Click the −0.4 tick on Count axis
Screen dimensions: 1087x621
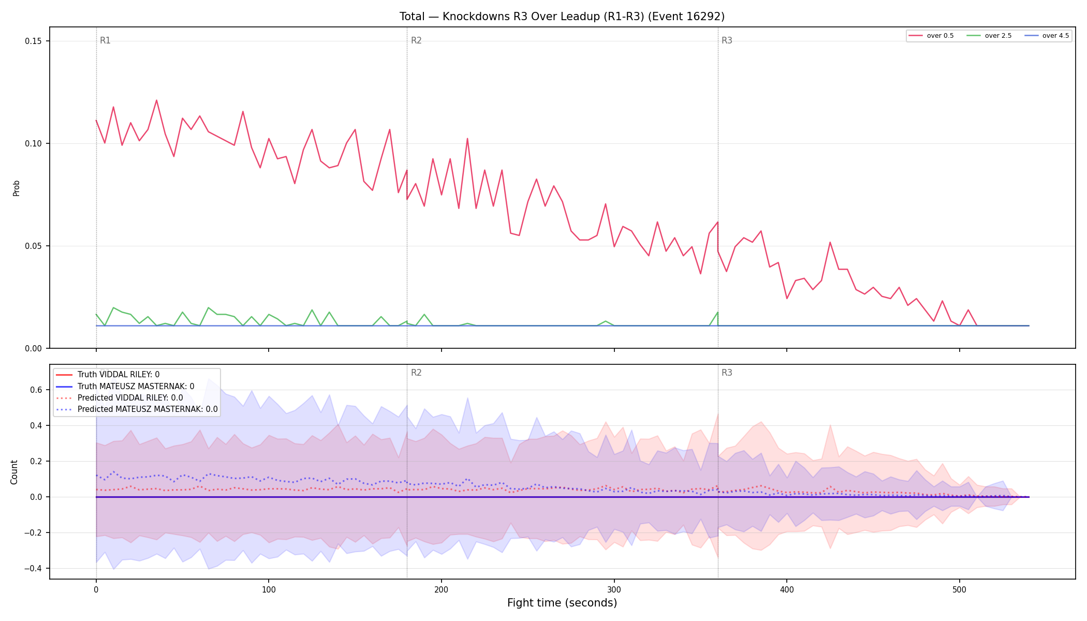click(x=33, y=569)
